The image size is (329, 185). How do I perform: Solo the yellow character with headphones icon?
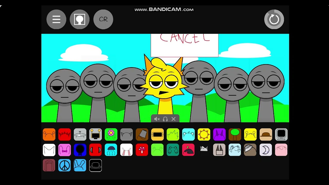click(x=165, y=119)
